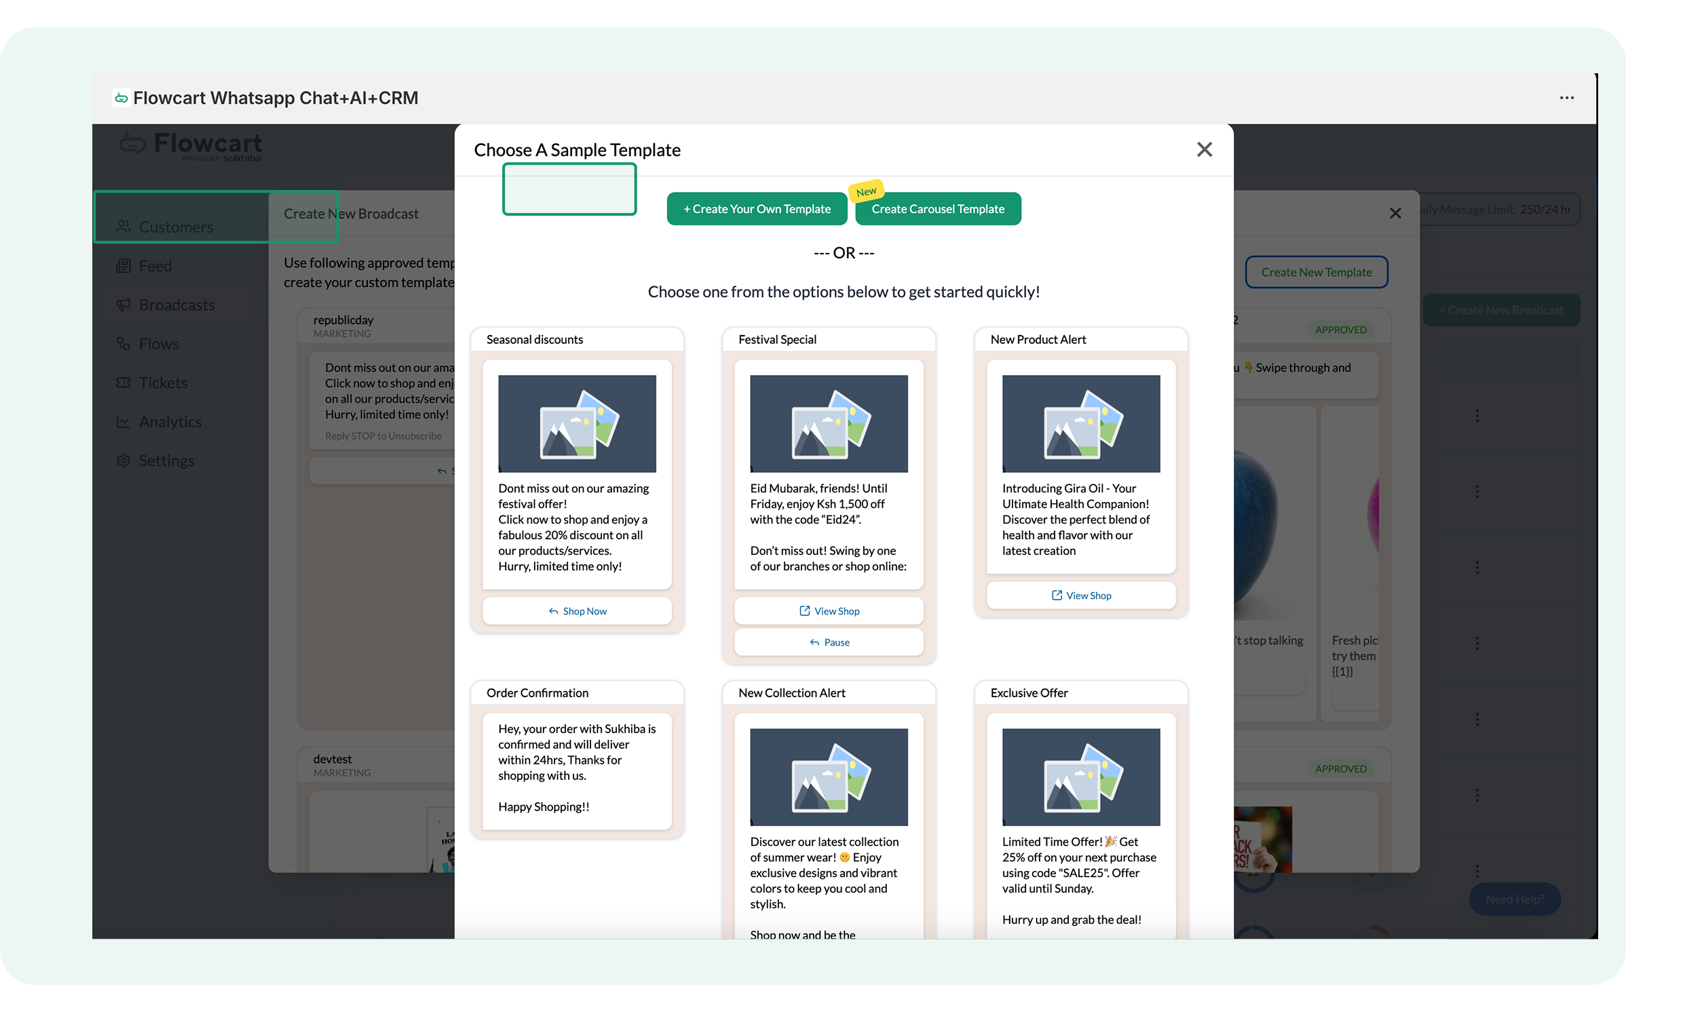The width and height of the screenshot is (1683, 1012).
Task: Open Customers from the sidebar
Action: point(175,227)
